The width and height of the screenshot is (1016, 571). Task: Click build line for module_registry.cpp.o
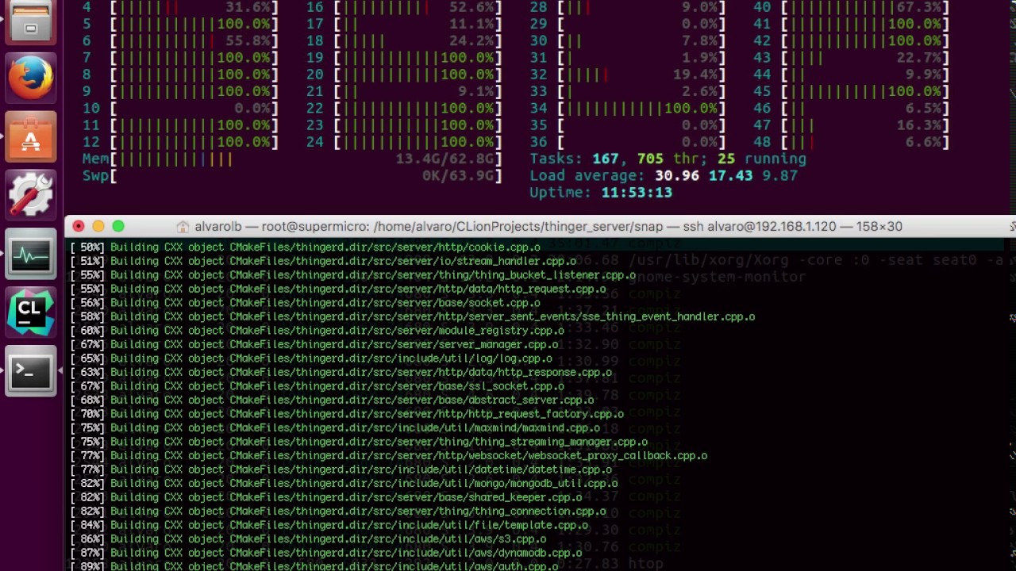point(317,331)
